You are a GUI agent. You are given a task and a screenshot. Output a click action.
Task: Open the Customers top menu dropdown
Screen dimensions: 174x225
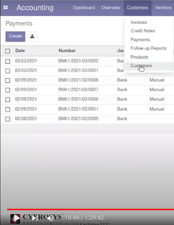[137, 7]
